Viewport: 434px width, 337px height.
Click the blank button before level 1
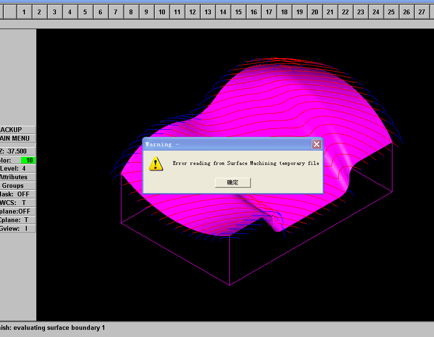coord(10,12)
